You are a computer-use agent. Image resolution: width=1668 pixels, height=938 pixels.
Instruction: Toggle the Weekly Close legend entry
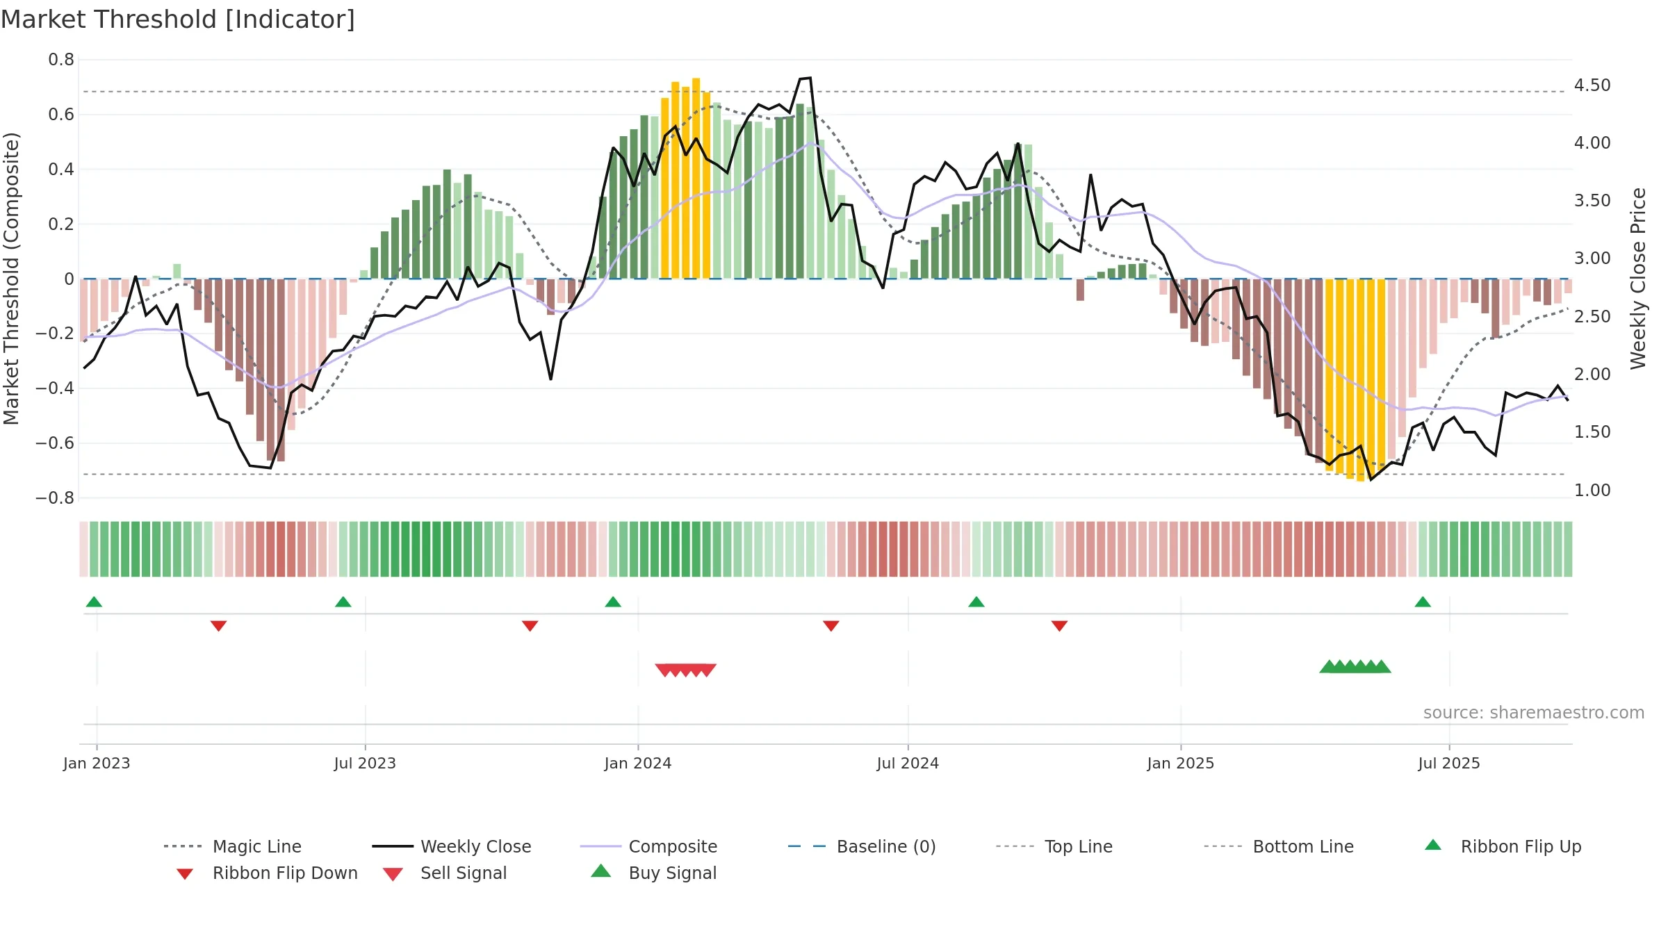[x=452, y=846]
